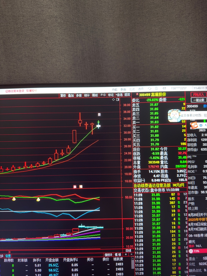The height and width of the screenshot is (276, 207).
Task: Sort by the 换手Z column header
Action: pos(37,260)
